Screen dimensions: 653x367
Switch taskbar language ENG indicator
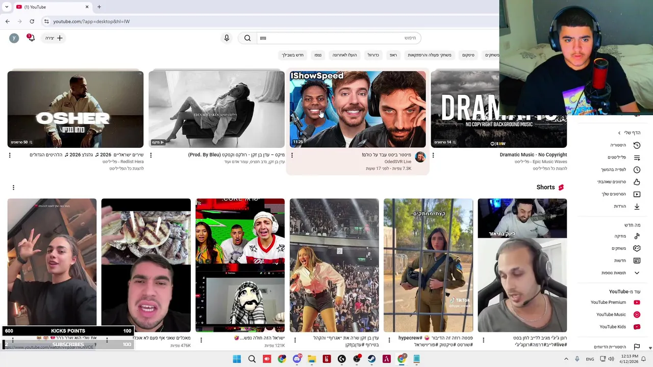[590, 359]
